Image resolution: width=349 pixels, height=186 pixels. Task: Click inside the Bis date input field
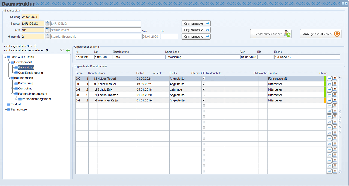click(169, 36)
